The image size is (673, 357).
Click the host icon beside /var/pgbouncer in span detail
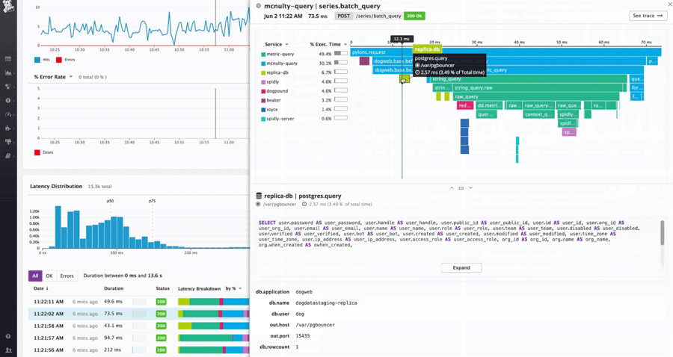pos(258,205)
